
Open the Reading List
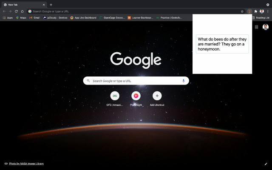[261, 18]
